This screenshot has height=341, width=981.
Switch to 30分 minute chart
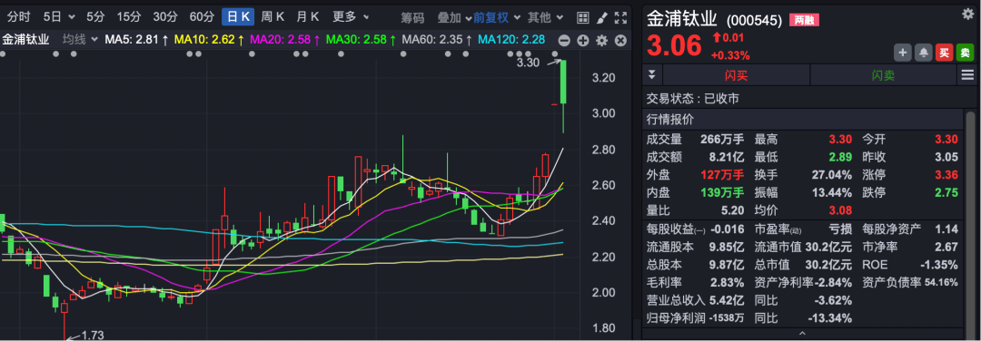point(165,17)
